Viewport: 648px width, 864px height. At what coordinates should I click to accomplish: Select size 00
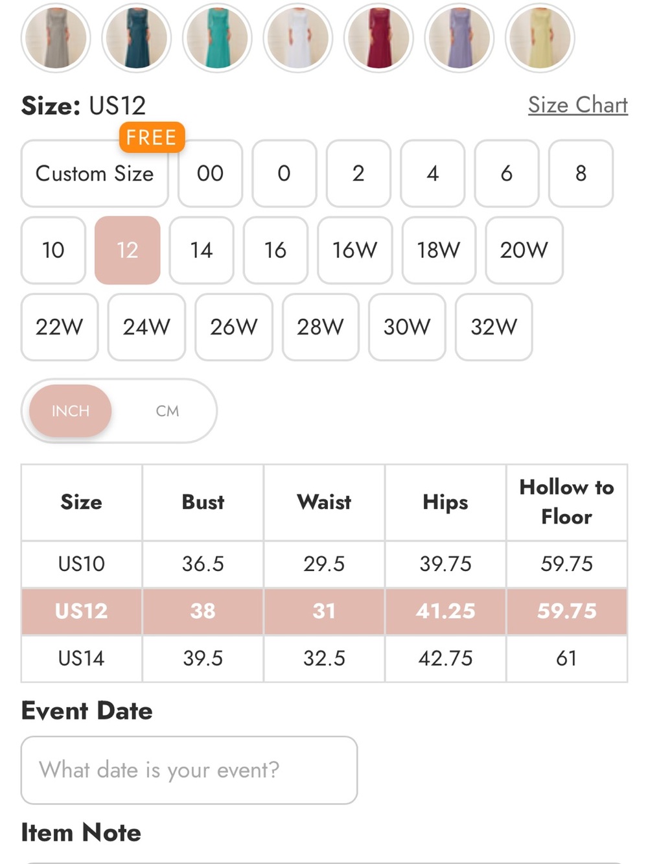coord(210,173)
